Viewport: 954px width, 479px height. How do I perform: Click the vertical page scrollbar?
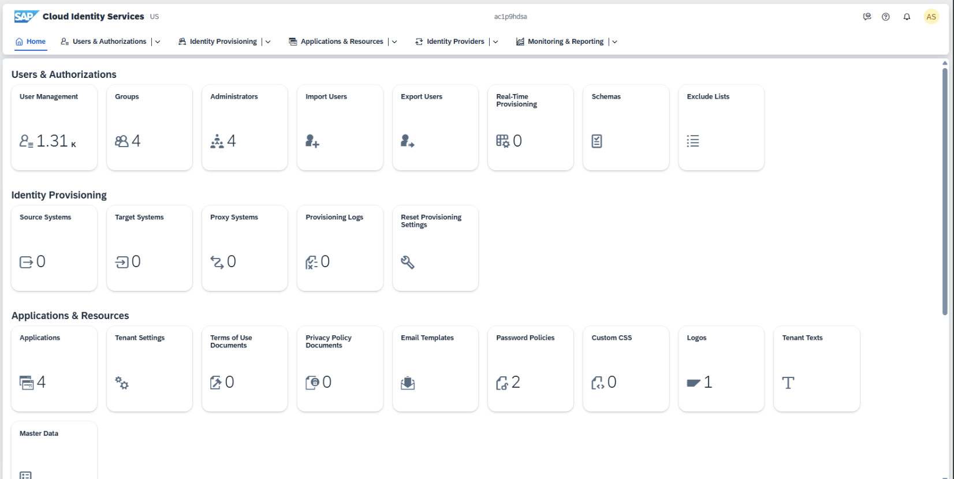point(945,190)
